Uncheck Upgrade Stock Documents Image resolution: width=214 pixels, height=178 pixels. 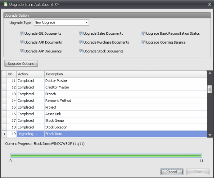click(x=81, y=51)
